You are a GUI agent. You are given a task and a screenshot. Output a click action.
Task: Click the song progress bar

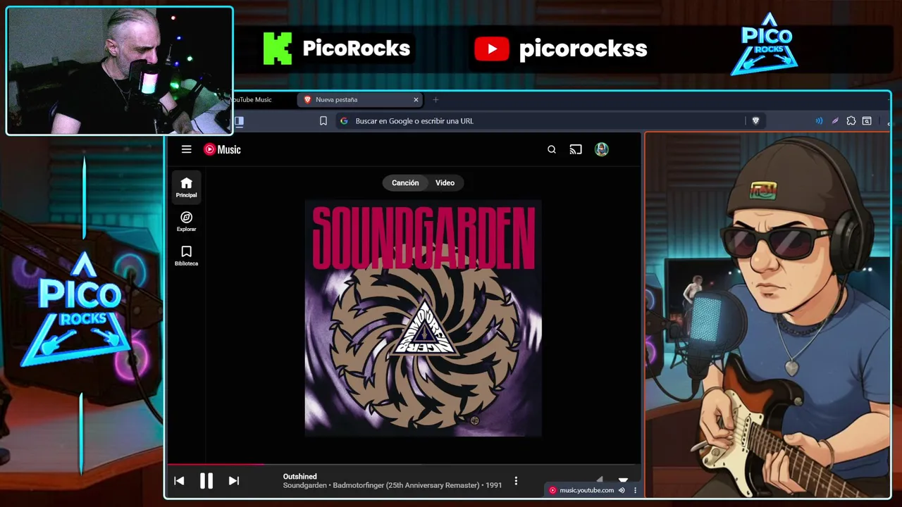tap(404, 464)
